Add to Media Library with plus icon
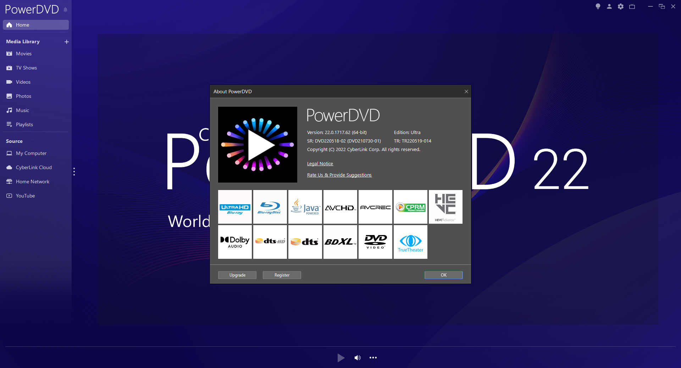 66,42
